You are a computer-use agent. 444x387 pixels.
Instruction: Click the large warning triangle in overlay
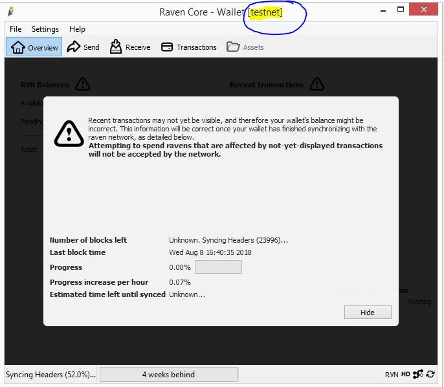pos(69,133)
